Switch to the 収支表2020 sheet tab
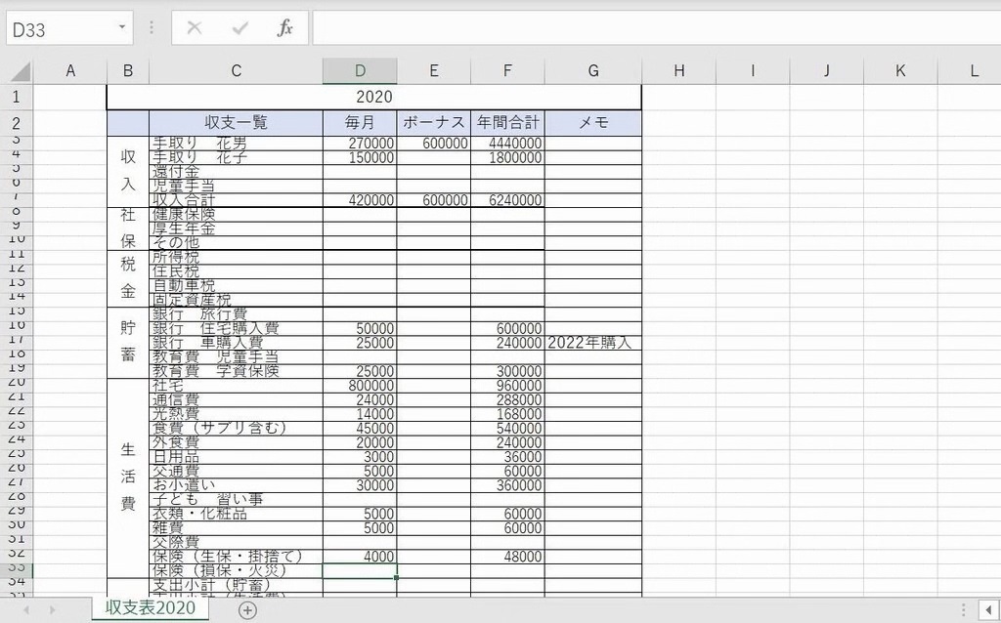The height and width of the screenshot is (623, 1001). [151, 607]
